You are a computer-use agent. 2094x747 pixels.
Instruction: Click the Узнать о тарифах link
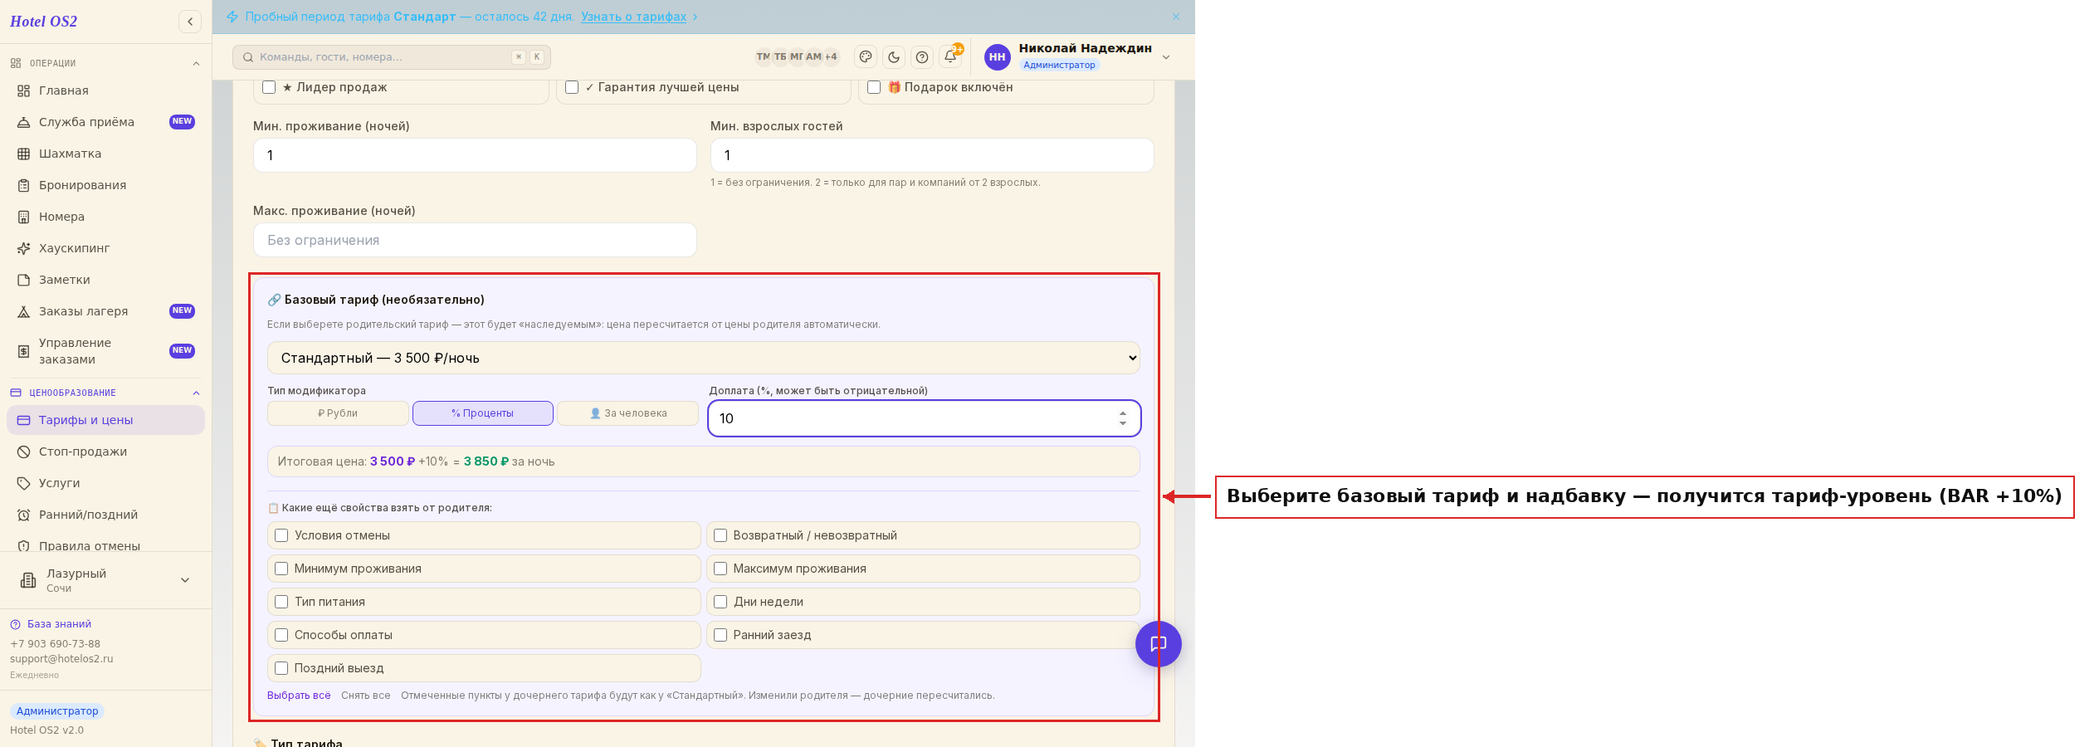tap(633, 17)
